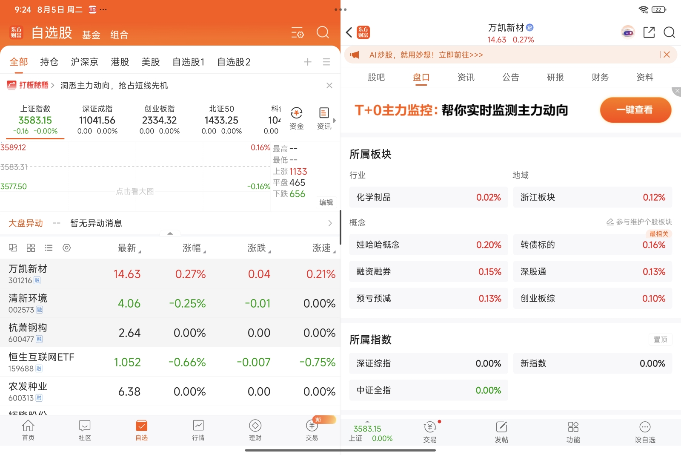This screenshot has height=455, width=681.
Task: Add a new watchlist group with plus icon
Action: 308,62
